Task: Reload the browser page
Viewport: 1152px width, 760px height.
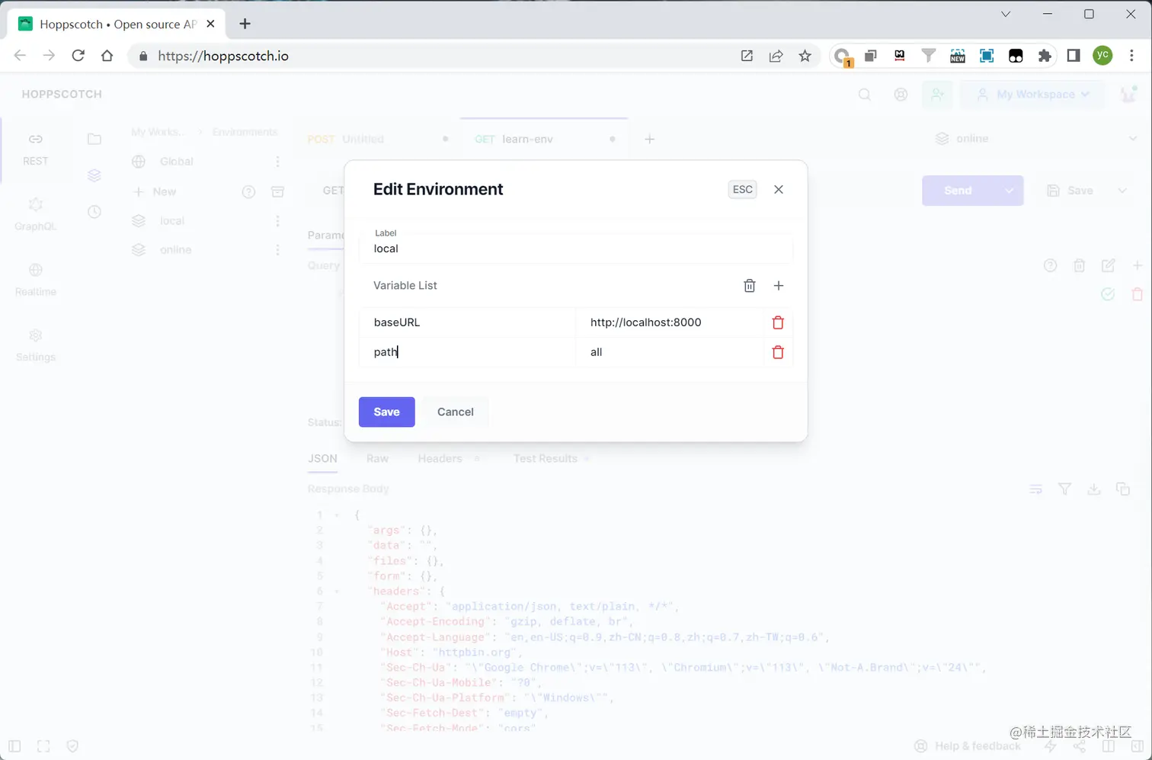Action: 78,56
